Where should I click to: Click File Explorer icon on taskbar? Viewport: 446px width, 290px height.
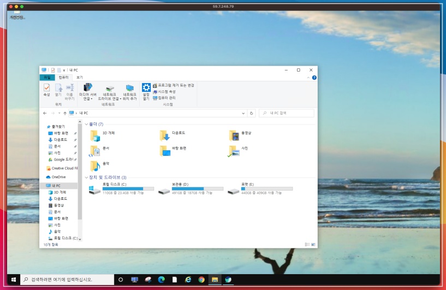pyautogui.click(x=215, y=280)
